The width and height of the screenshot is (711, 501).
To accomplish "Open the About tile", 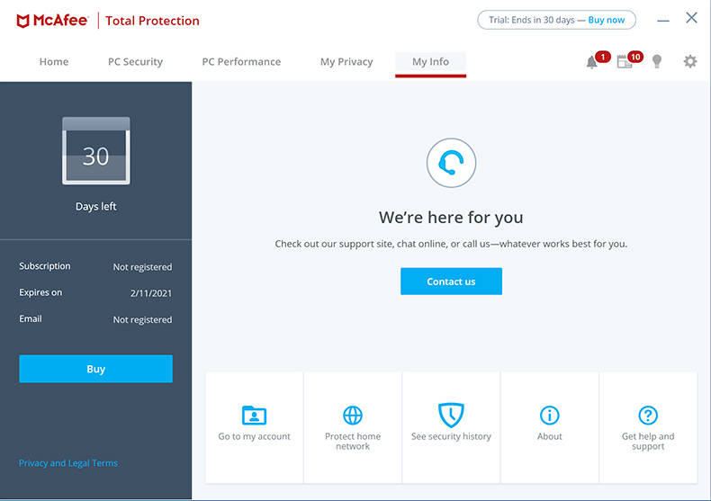I will pyautogui.click(x=550, y=427).
